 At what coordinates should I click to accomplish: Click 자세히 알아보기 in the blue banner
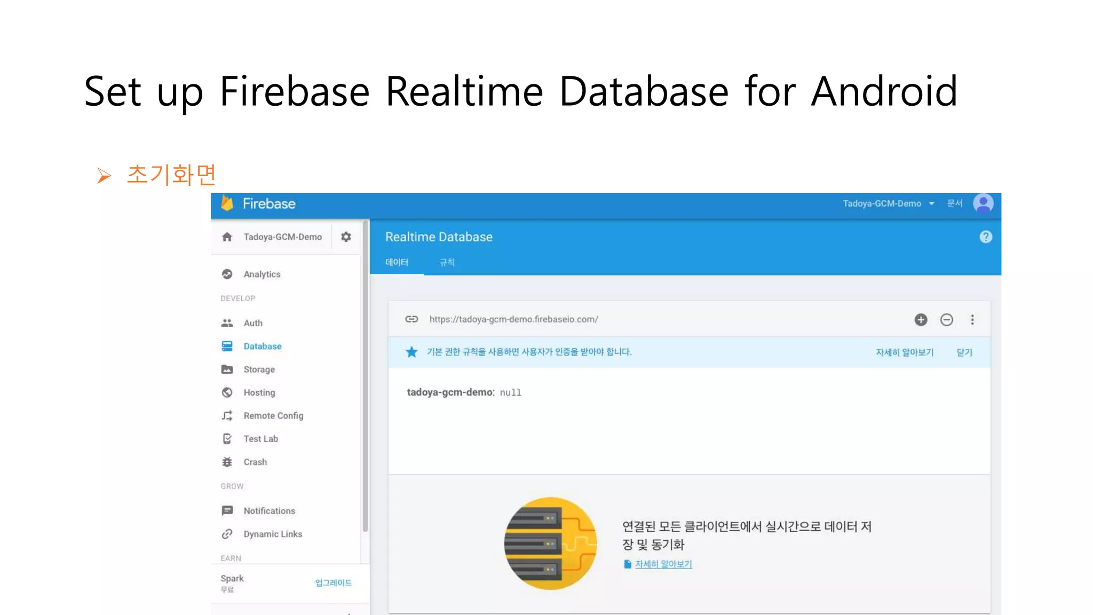904,352
